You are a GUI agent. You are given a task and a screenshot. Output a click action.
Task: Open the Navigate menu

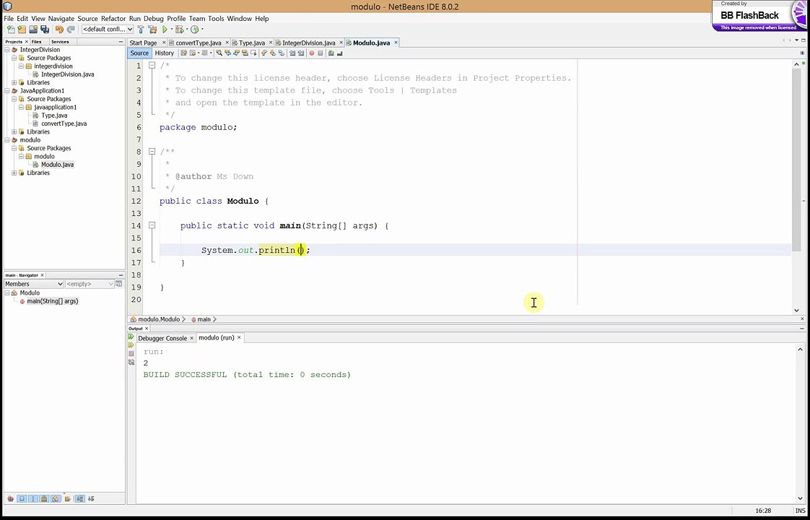61,19
